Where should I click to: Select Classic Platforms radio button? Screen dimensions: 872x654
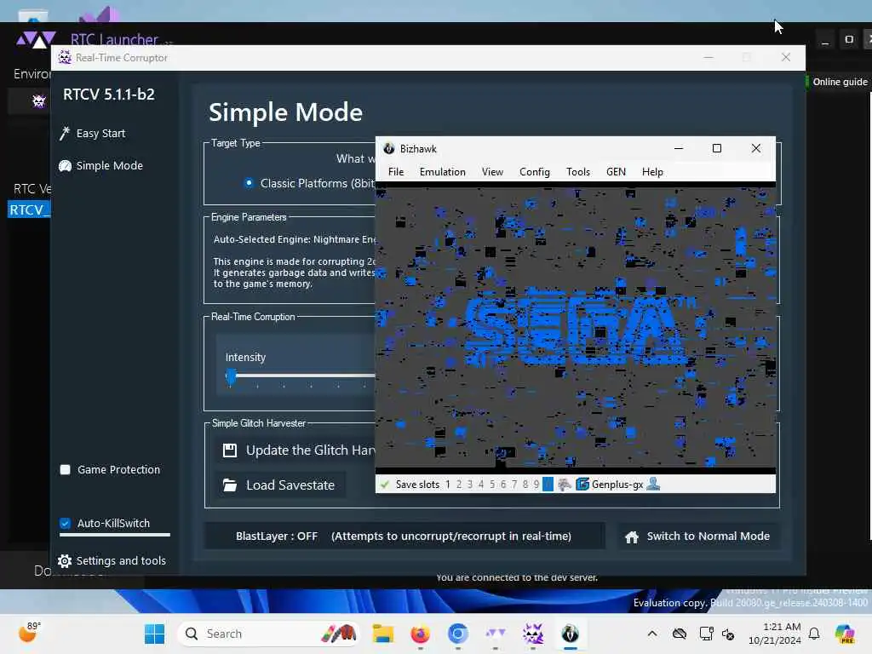coord(249,183)
